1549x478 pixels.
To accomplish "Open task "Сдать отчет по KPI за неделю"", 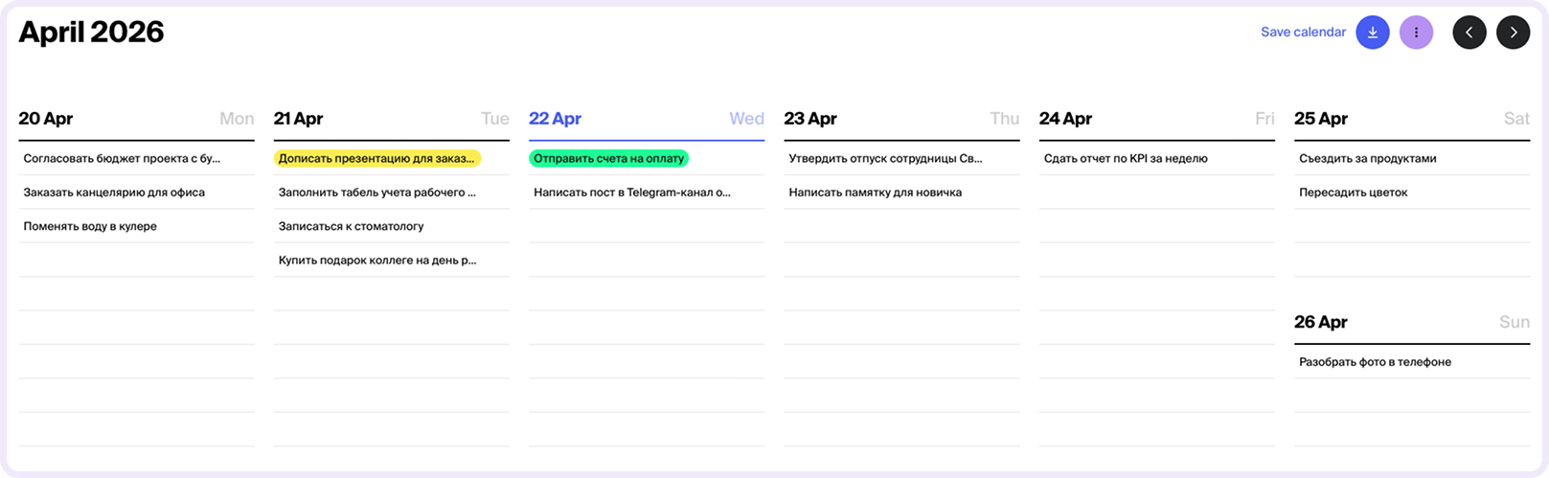I will (1126, 159).
